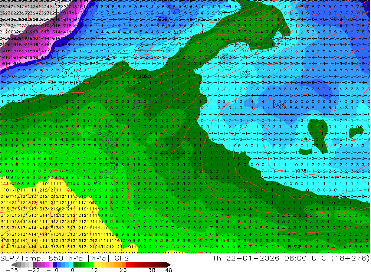
Task: Click the -22 legend label
Action: (34, 270)
